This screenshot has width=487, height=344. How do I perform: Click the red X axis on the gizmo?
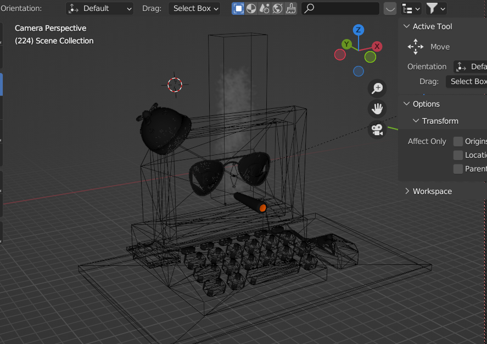tap(377, 46)
